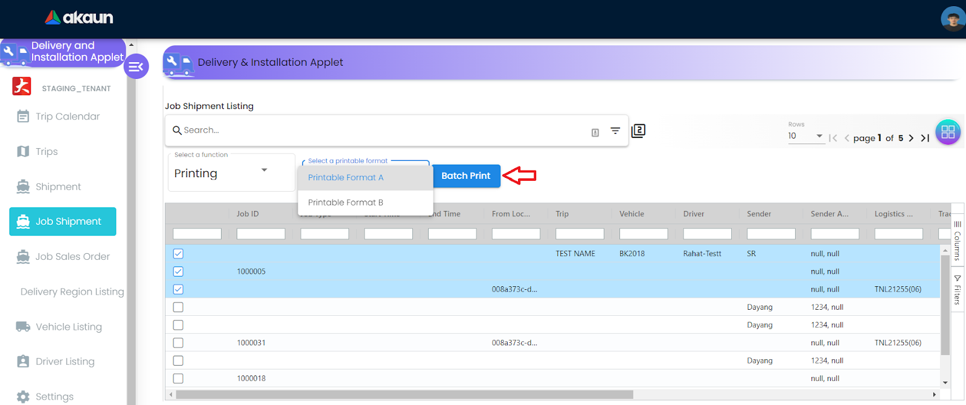
Task: Click the Driver Listing badge icon
Action: (x=23, y=361)
